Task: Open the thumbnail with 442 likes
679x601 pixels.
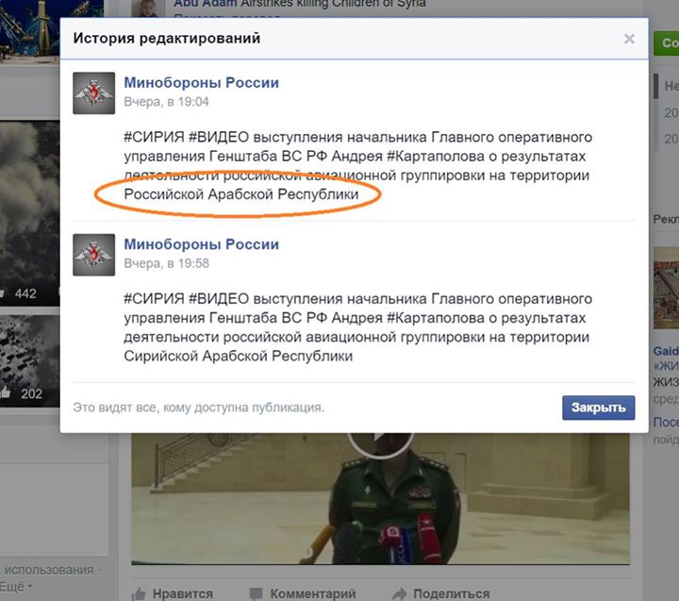Action: [30, 213]
